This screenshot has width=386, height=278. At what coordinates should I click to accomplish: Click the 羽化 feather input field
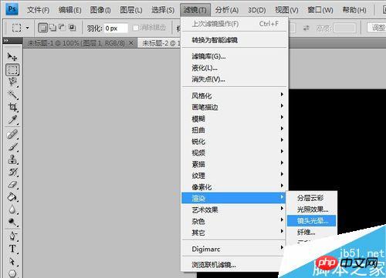pos(116,28)
